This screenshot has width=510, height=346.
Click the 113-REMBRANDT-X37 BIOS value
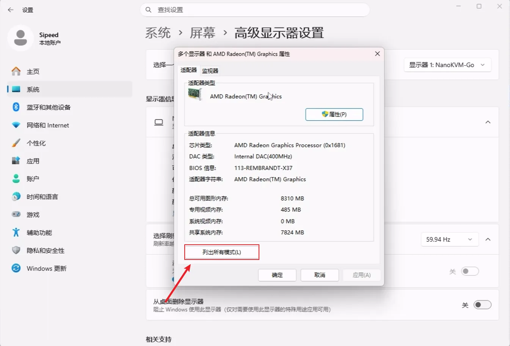(263, 168)
